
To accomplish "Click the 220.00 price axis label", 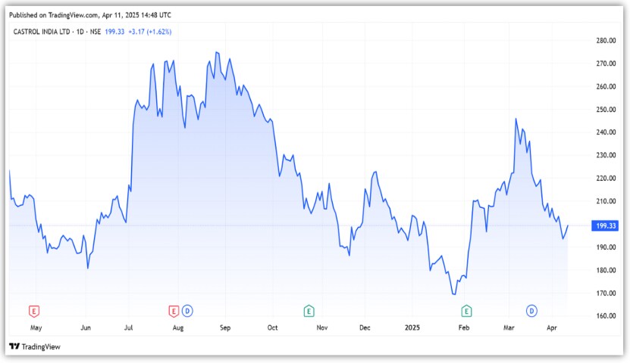I will click(606, 178).
